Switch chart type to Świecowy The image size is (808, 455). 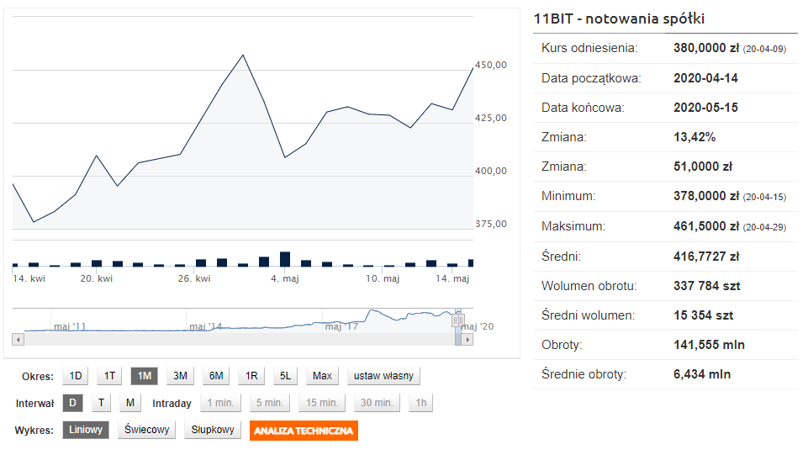pos(146,430)
